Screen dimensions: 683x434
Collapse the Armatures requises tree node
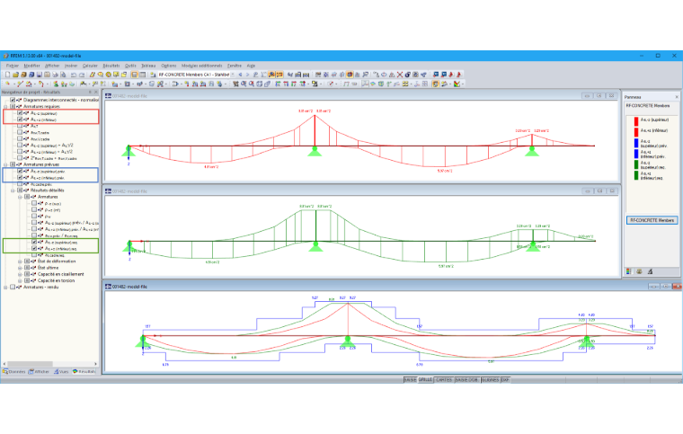5,106
